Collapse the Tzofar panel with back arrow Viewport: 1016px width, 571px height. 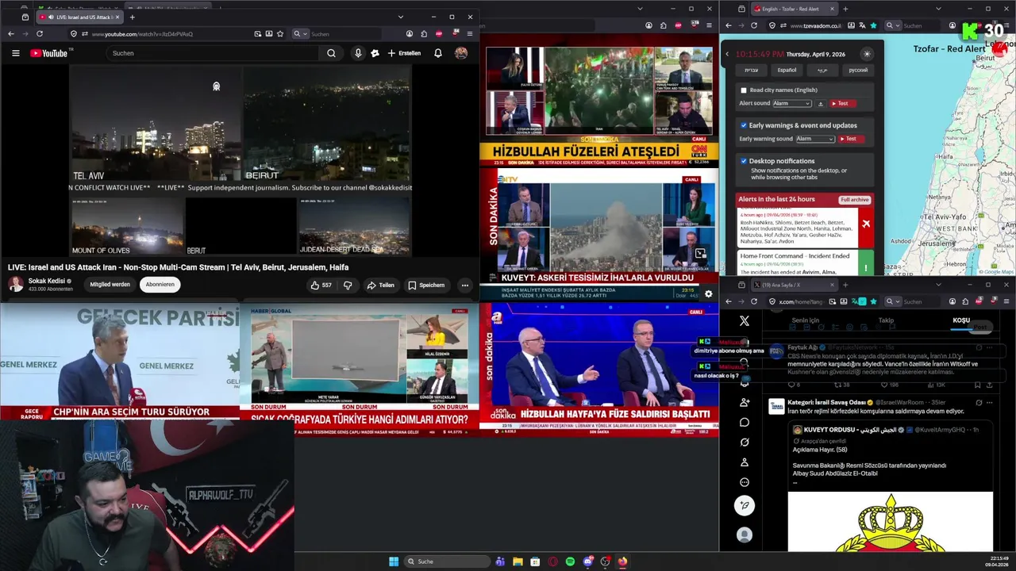[727, 54]
